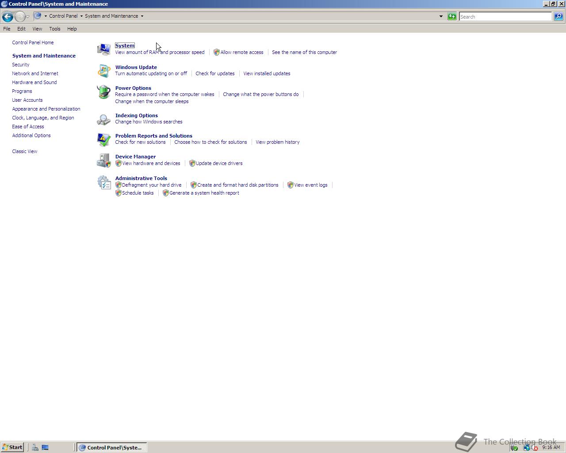The width and height of the screenshot is (566, 453).
Task: Click the Control Panel taskbar button
Action: [x=112, y=447]
